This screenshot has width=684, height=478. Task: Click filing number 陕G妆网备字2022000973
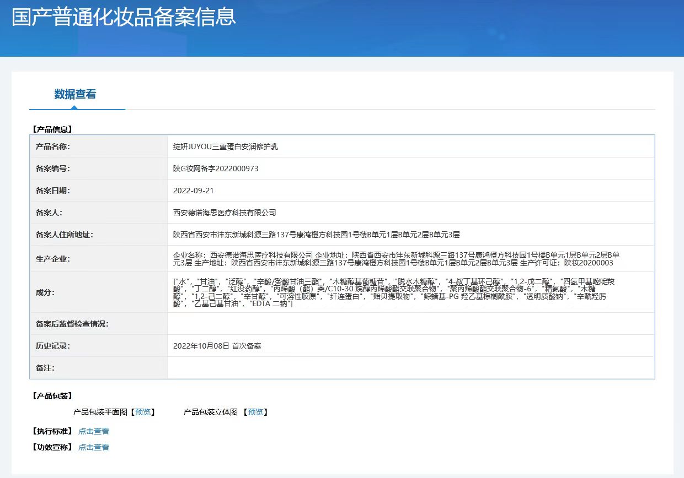(216, 169)
